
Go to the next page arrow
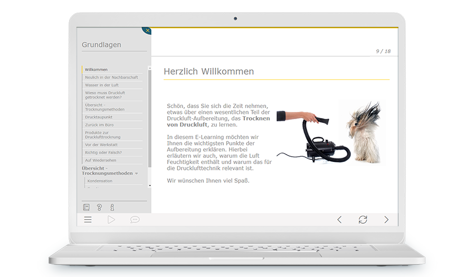[386, 219]
